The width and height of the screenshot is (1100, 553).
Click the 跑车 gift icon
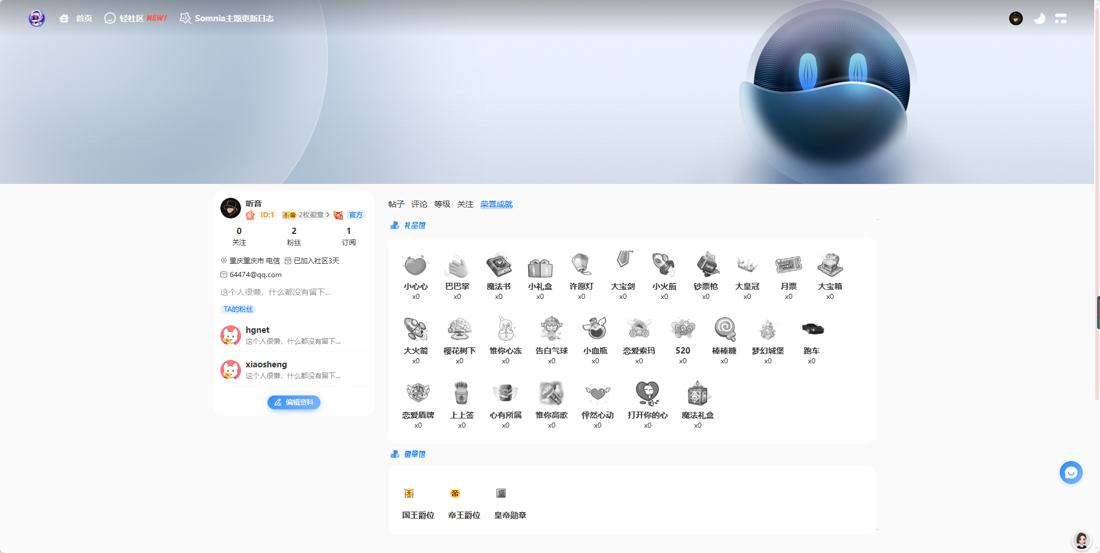(812, 329)
